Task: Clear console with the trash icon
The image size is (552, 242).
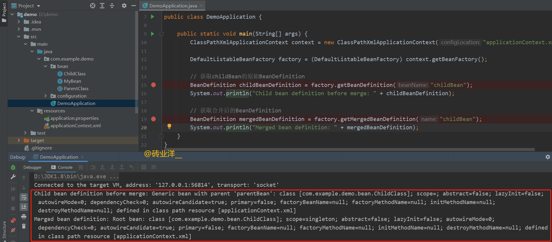Action: tap(24, 226)
